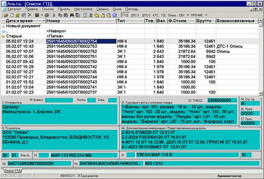264x179 pixels.
Task: Click the printer icon
Action: [47, 15]
